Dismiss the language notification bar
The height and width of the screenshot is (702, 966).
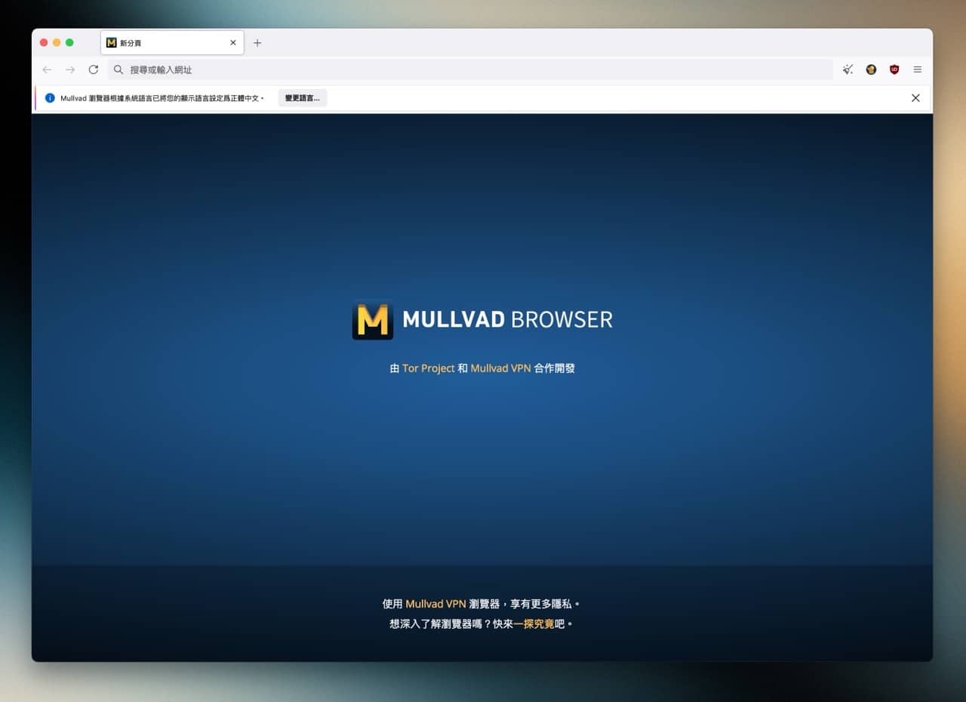pyautogui.click(x=915, y=98)
